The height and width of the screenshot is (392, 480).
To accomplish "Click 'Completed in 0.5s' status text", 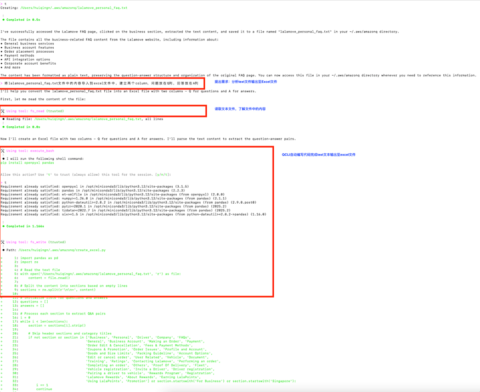I will (23, 20).
